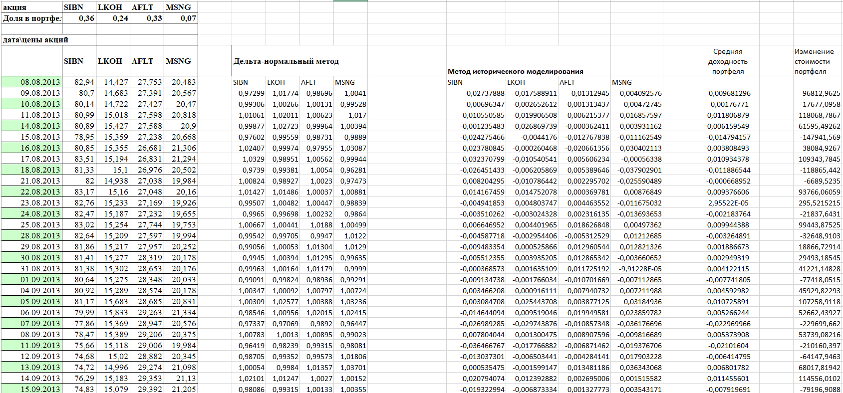Image resolution: width=843 pixels, height=393 pixels.
Task: Click AFLT header in the акция row
Action: pos(147,7)
